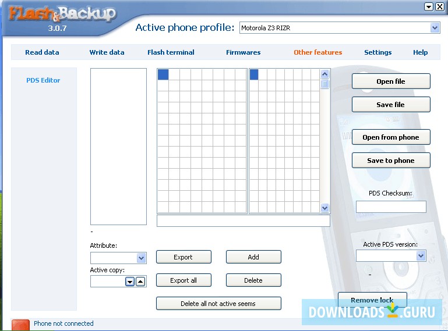Image resolution: width=448 pixels, height=331 pixels.
Task: Select PDS Editor in the sidebar
Action: tap(43, 80)
